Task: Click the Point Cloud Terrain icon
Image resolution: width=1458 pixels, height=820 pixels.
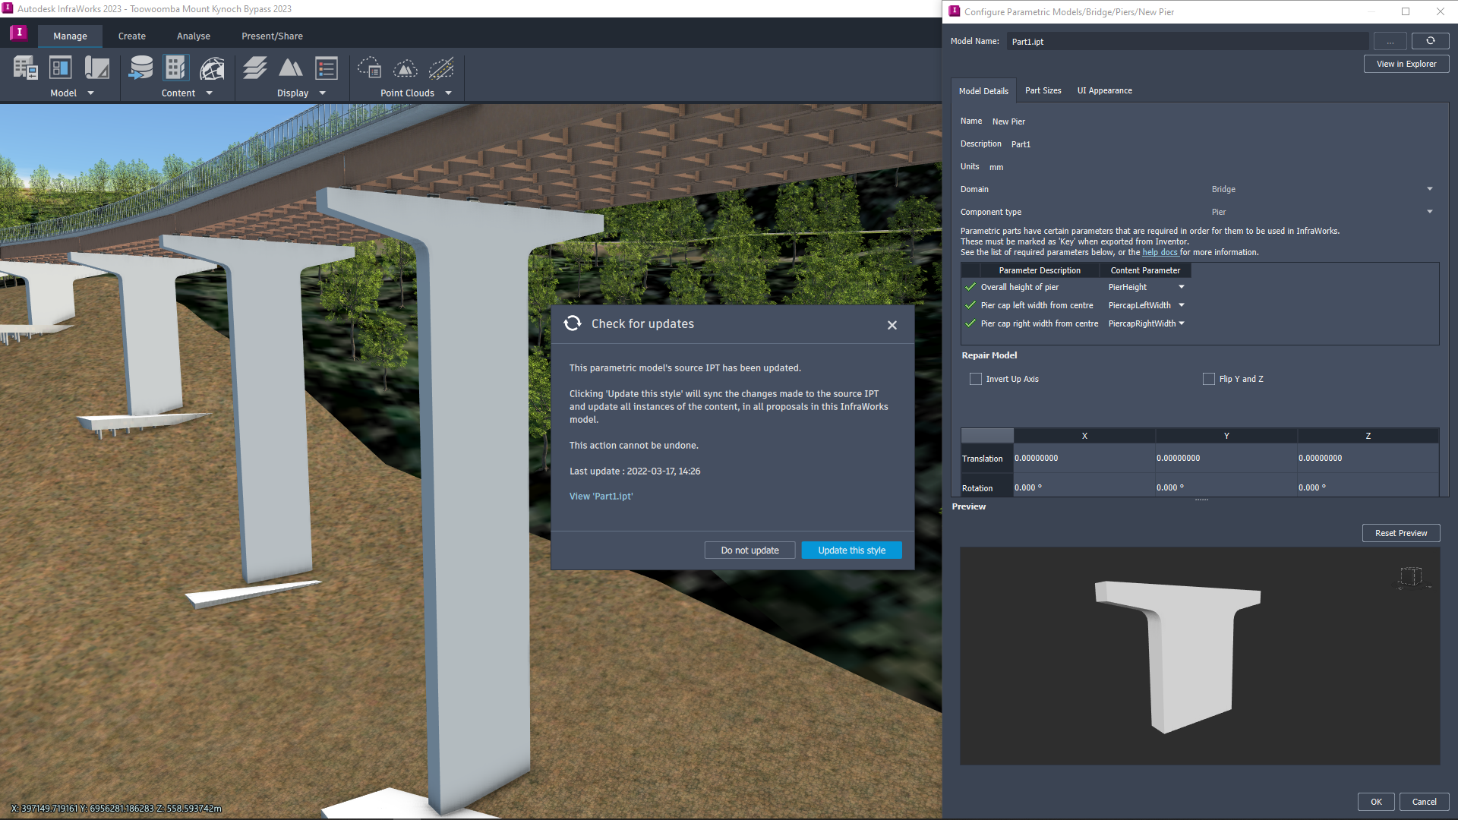Action: 406,69
